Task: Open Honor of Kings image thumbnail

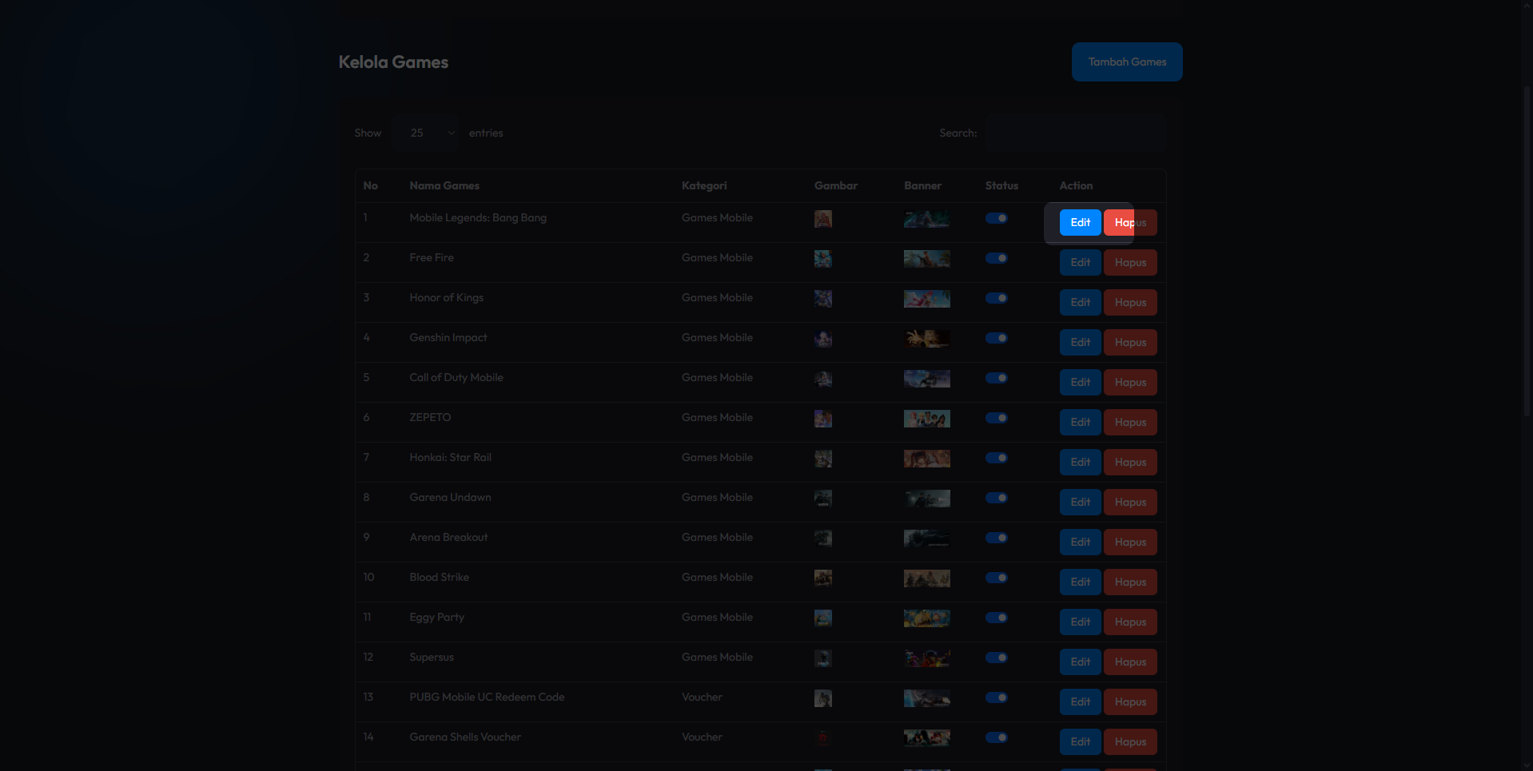Action: [822, 299]
